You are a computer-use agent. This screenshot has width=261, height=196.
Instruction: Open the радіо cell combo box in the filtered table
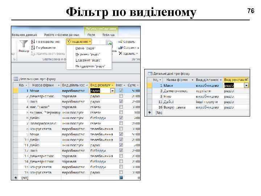[246, 86]
